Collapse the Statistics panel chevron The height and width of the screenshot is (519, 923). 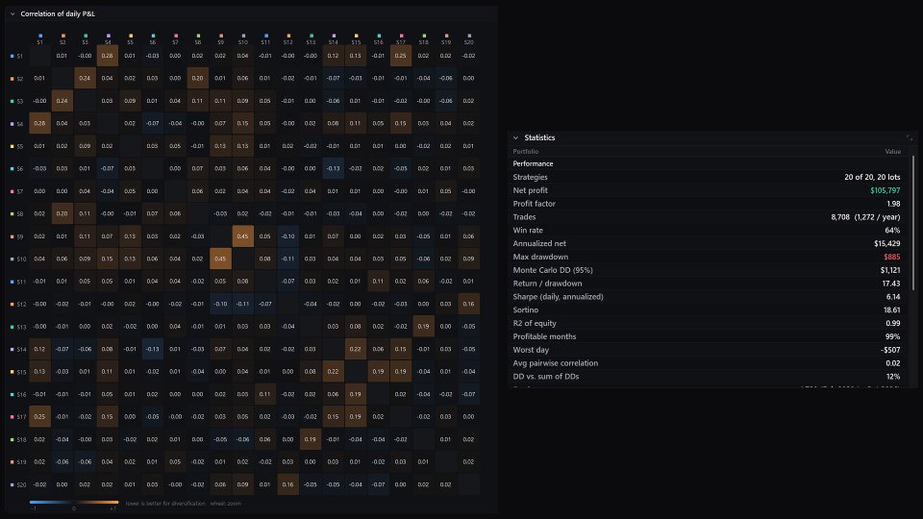pos(515,137)
